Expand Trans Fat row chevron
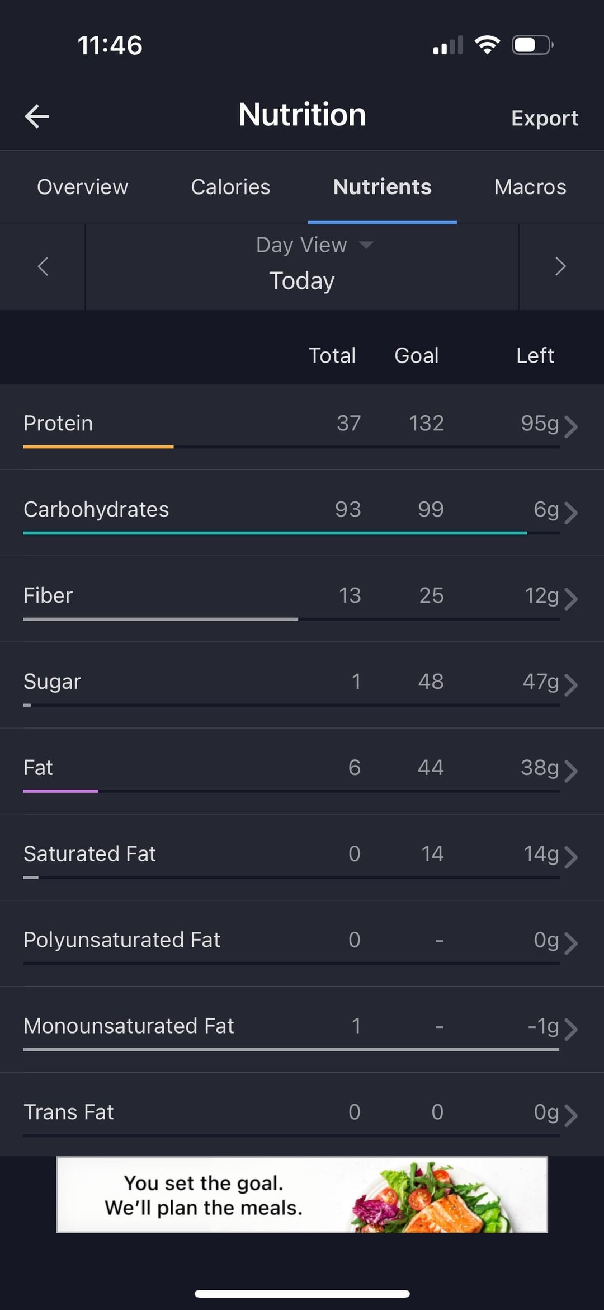604x1310 pixels. click(570, 1116)
